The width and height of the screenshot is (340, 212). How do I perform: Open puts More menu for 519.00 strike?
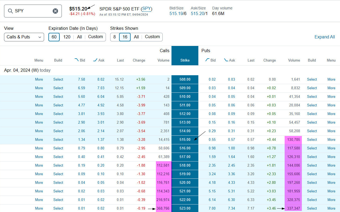(331, 174)
